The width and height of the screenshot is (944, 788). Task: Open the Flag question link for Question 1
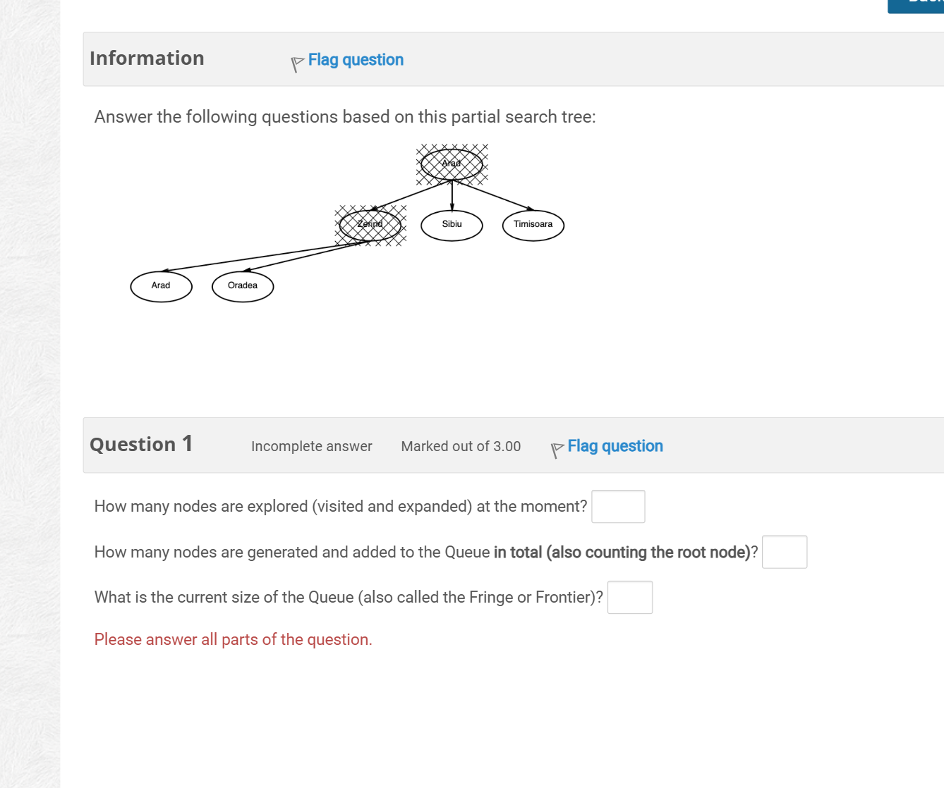pos(615,445)
